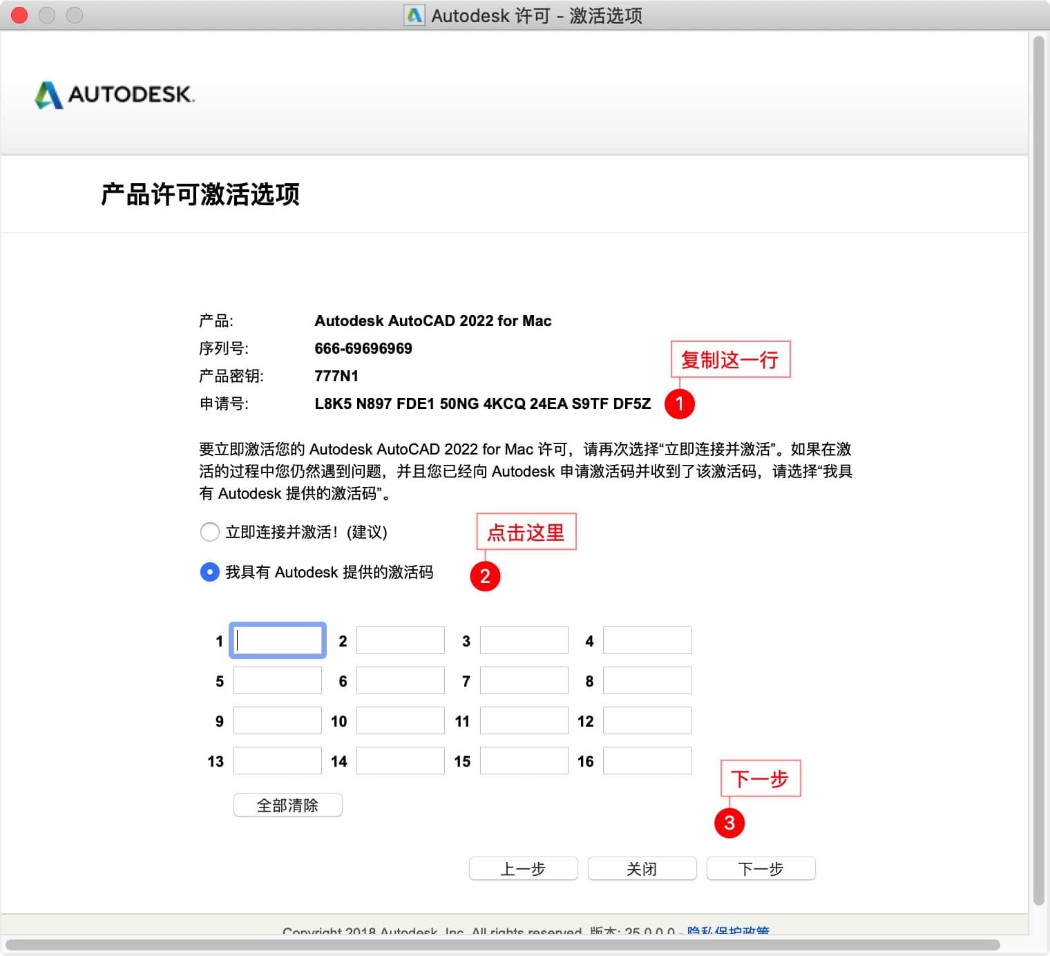Click the 关闭 button
The height and width of the screenshot is (956, 1050).
(x=642, y=868)
